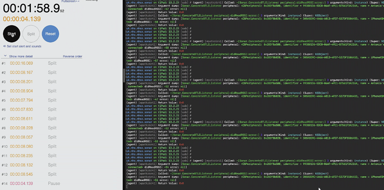Click terminal line didReadRSSI: -53 error: nil
The width and height of the screenshot is (384, 190).
click(151, 141)
